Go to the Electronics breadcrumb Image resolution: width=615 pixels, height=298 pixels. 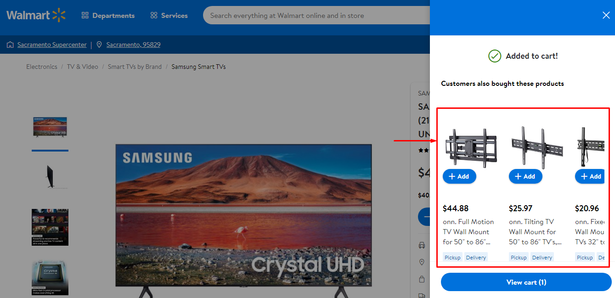[42, 67]
